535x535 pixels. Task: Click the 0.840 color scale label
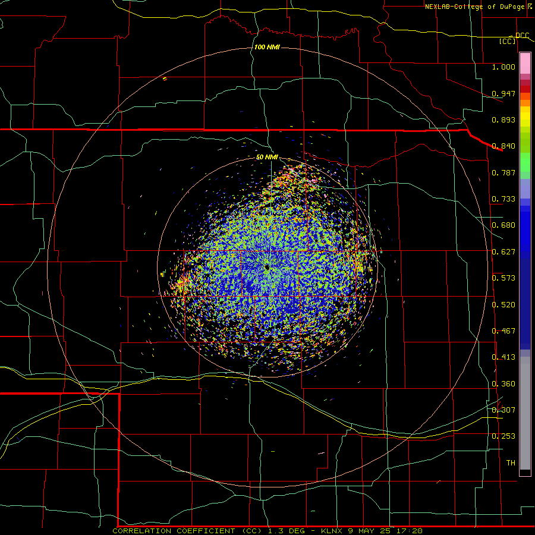(503, 146)
